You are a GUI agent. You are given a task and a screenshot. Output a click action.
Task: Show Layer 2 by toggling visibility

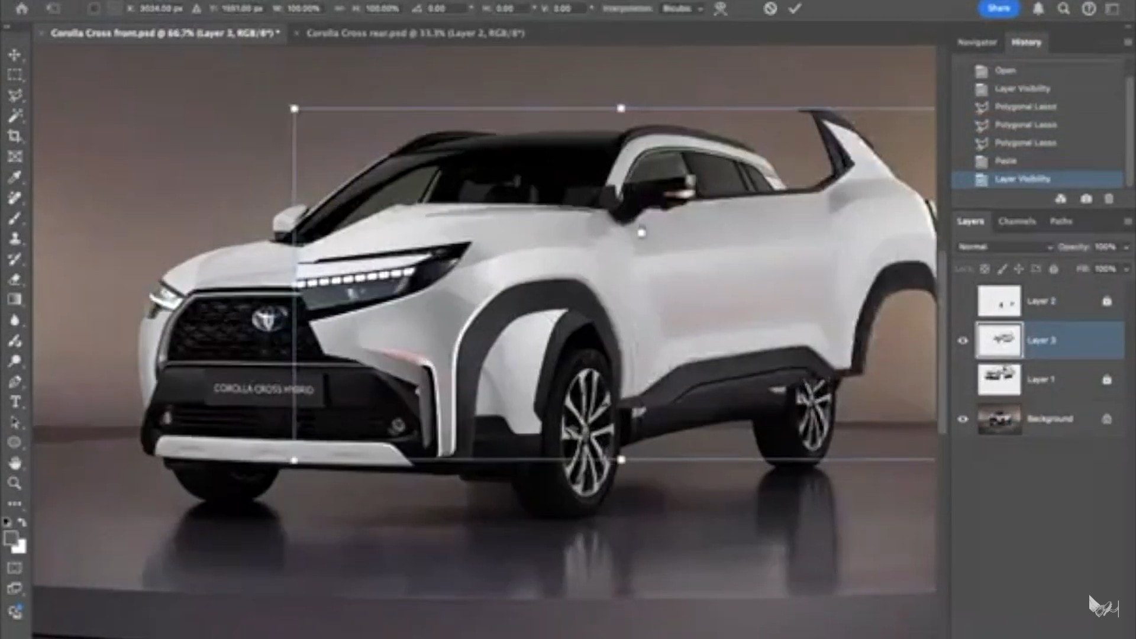click(x=963, y=301)
